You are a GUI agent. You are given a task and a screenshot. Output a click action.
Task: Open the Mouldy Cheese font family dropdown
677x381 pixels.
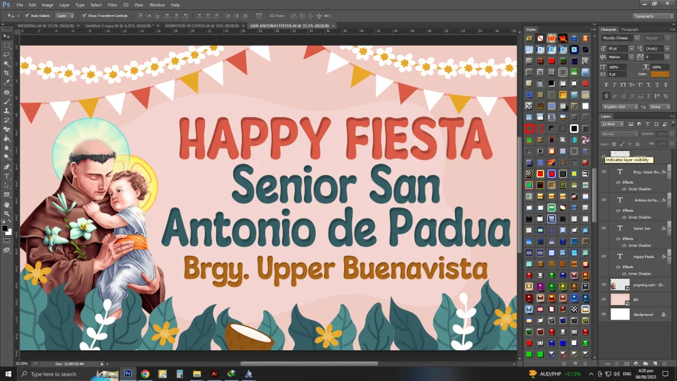coord(636,38)
